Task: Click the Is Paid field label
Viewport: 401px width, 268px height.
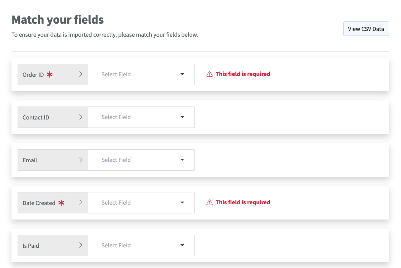Action: coord(31,246)
